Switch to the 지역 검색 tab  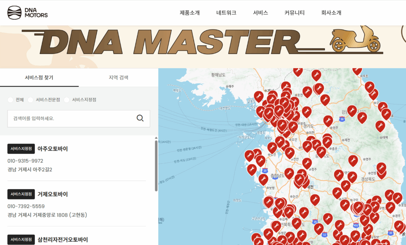point(118,78)
